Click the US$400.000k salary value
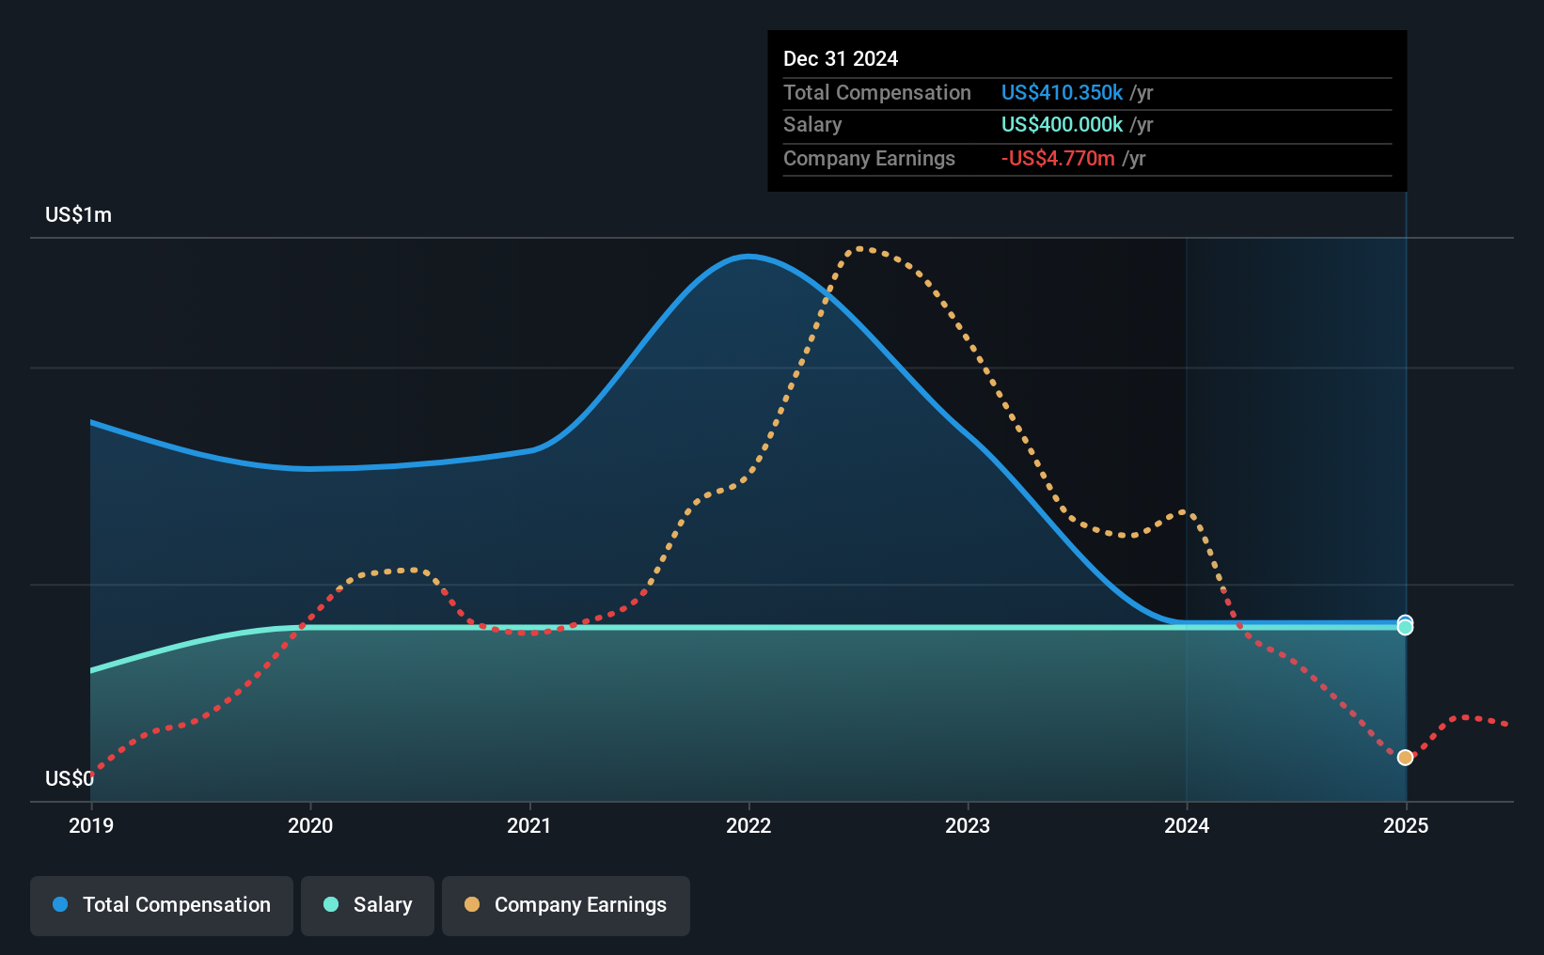Screen dimensions: 1544x955 pyautogui.click(x=1062, y=124)
